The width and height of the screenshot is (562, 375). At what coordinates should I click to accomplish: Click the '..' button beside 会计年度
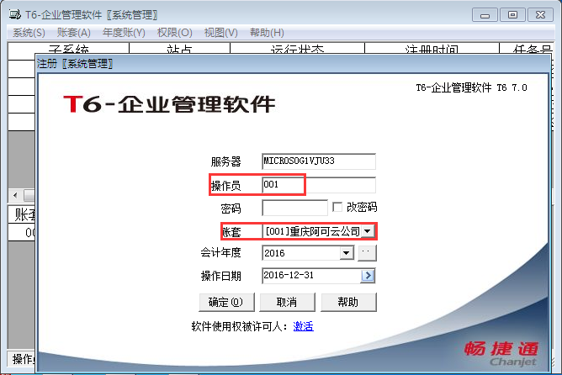(x=368, y=252)
